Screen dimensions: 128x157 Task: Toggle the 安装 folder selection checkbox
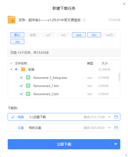(x=16, y=69)
